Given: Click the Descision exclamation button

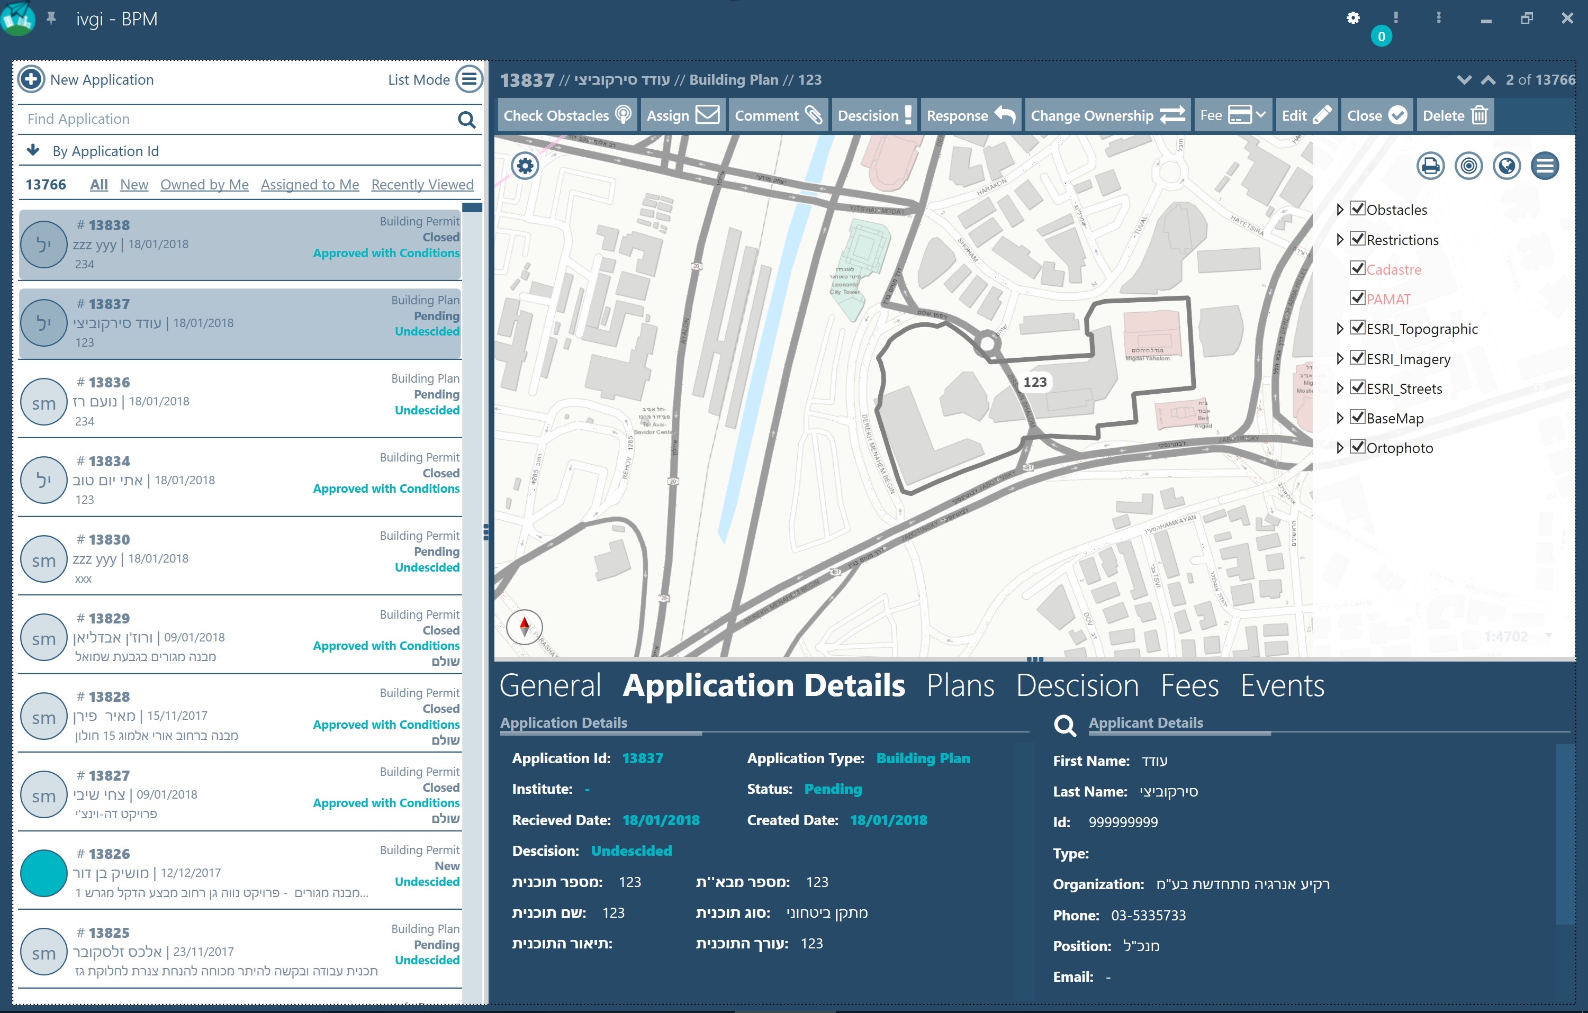Looking at the screenshot, I should tap(874, 115).
